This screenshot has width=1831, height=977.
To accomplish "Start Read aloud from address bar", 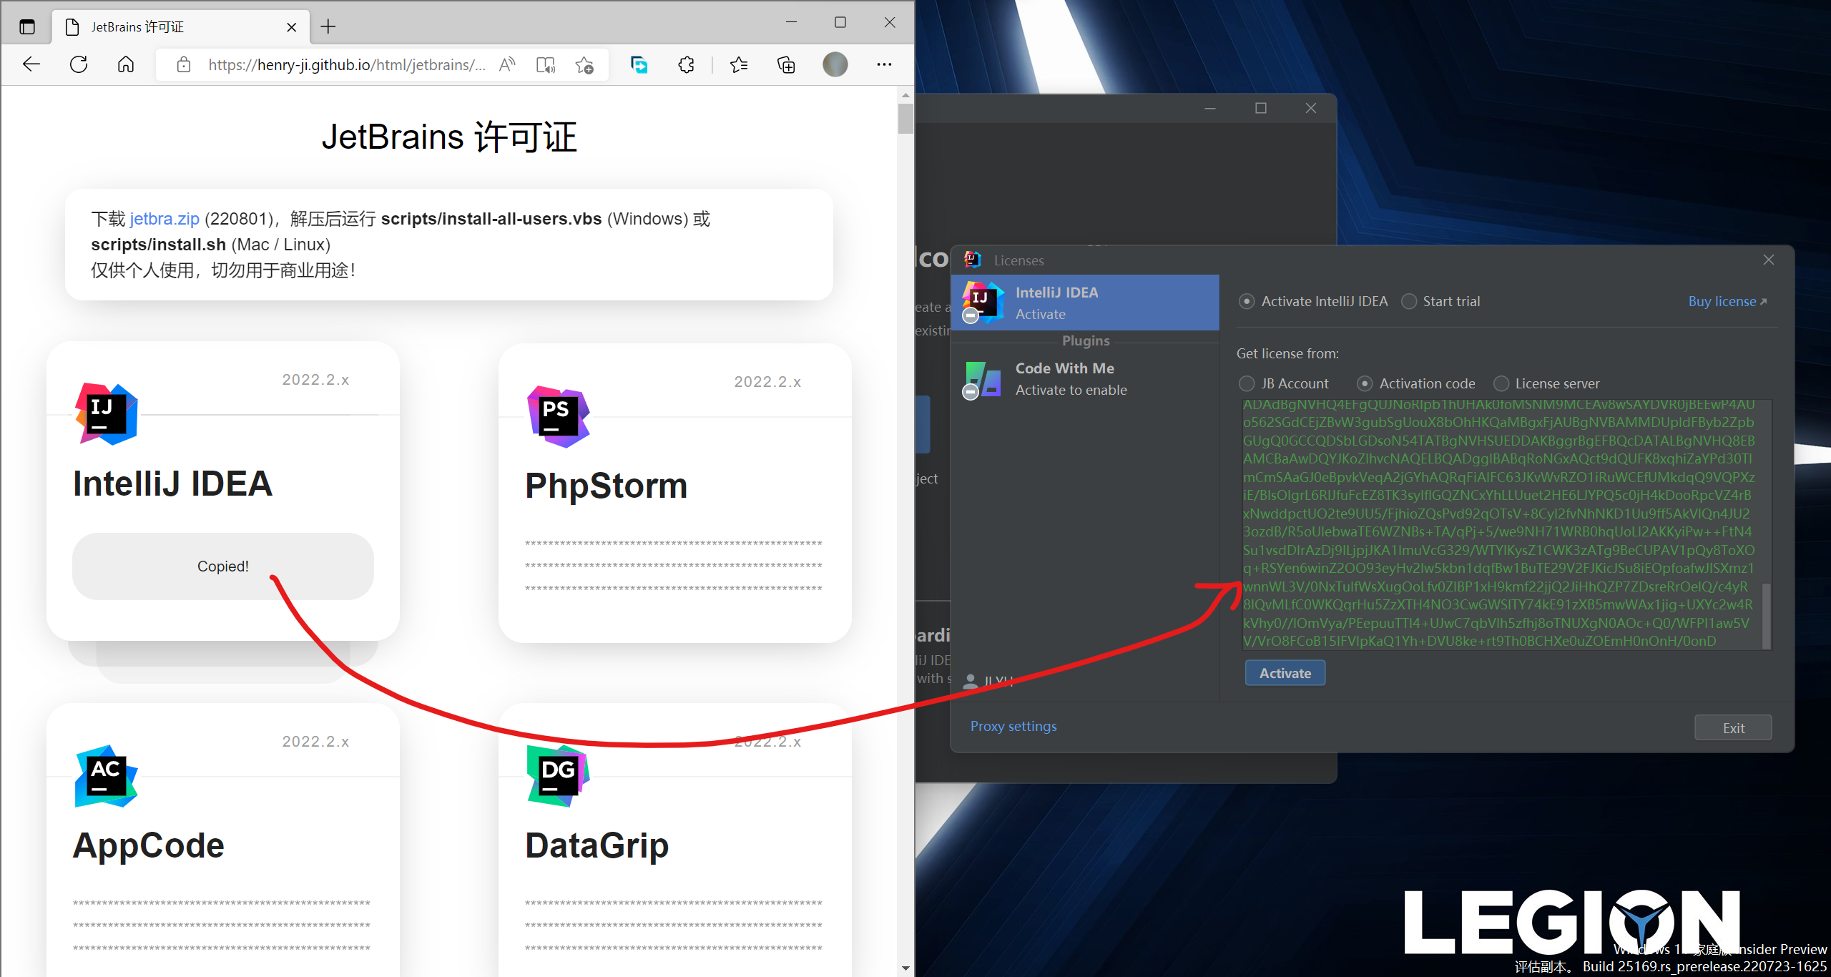I will (x=507, y=65).
